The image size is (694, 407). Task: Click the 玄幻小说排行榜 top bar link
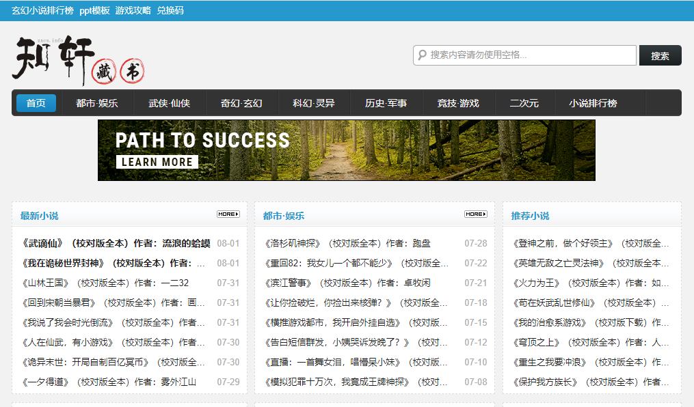pyautogui.click(x=42, y=10)
